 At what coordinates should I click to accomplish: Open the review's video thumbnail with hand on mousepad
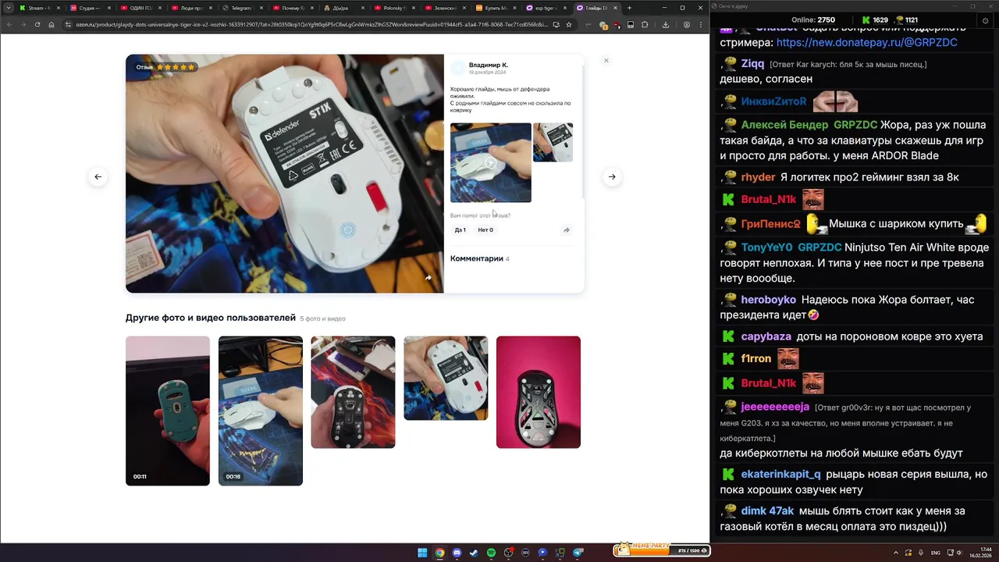click(490, 162)
